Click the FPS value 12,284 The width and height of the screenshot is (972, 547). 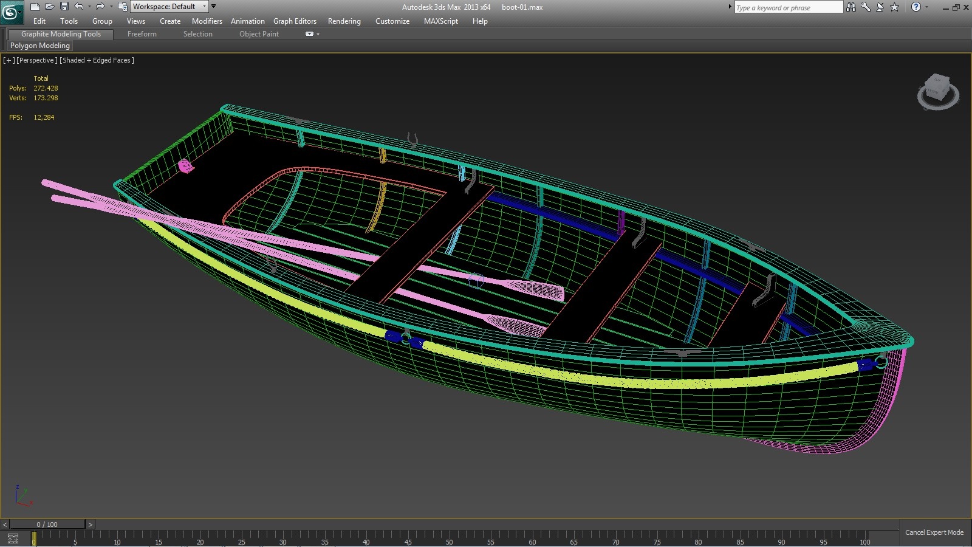coord(44,117)
